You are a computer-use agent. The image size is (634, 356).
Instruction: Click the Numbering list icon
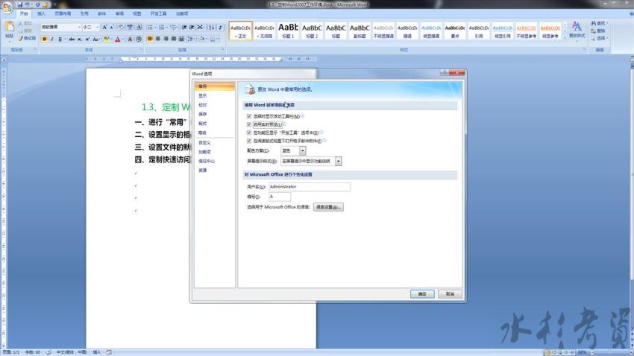161,27
